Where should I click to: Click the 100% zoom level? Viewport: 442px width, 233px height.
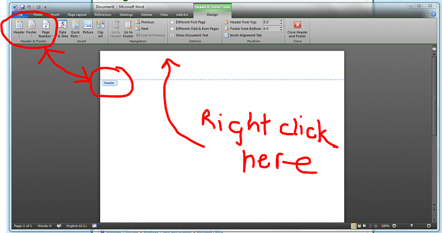pyautogui.click(x=385, y=226)
